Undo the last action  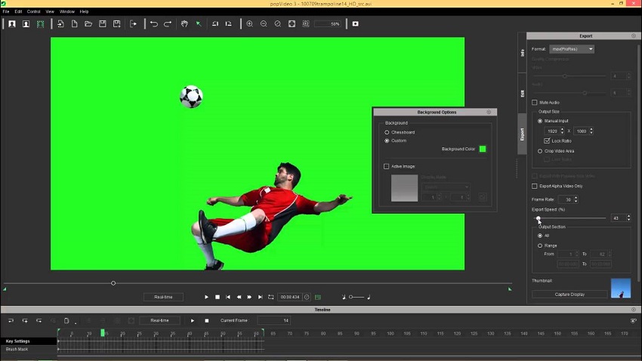pyautogui.click(x=154, y=24)
